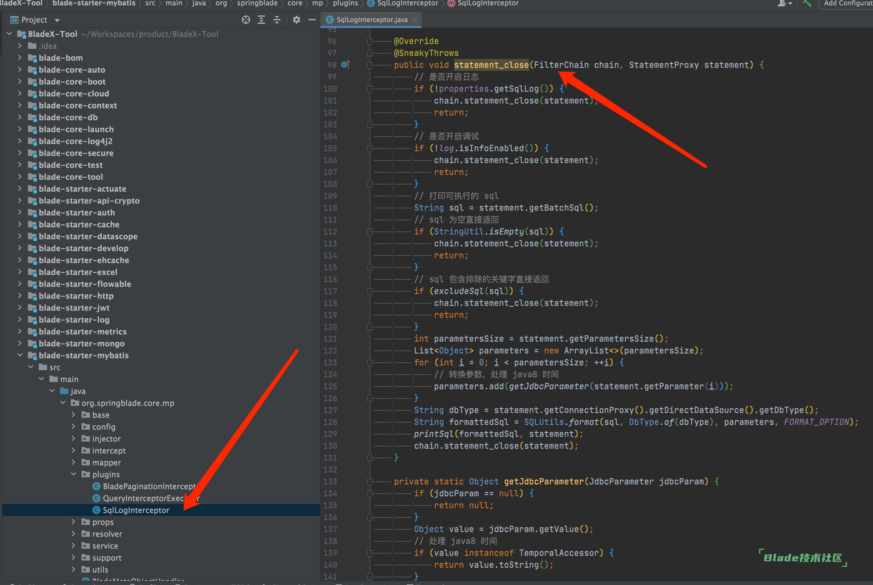
Task: Click the build hammer icon
Action: [807, 3]
